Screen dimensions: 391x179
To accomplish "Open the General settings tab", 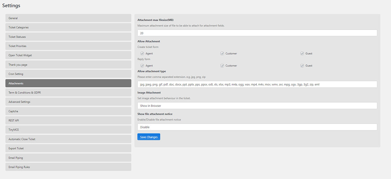I will (x=68, y=18).
